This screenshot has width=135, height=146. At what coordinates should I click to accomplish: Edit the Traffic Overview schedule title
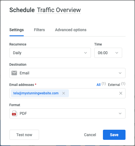pos(59,10)
